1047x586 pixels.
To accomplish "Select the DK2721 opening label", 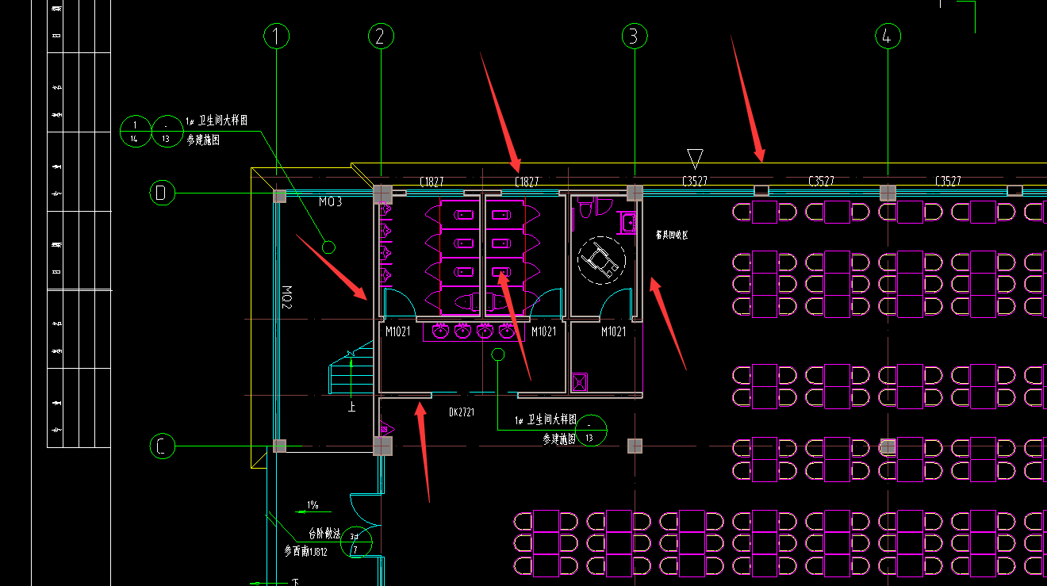I will [461, 412].
